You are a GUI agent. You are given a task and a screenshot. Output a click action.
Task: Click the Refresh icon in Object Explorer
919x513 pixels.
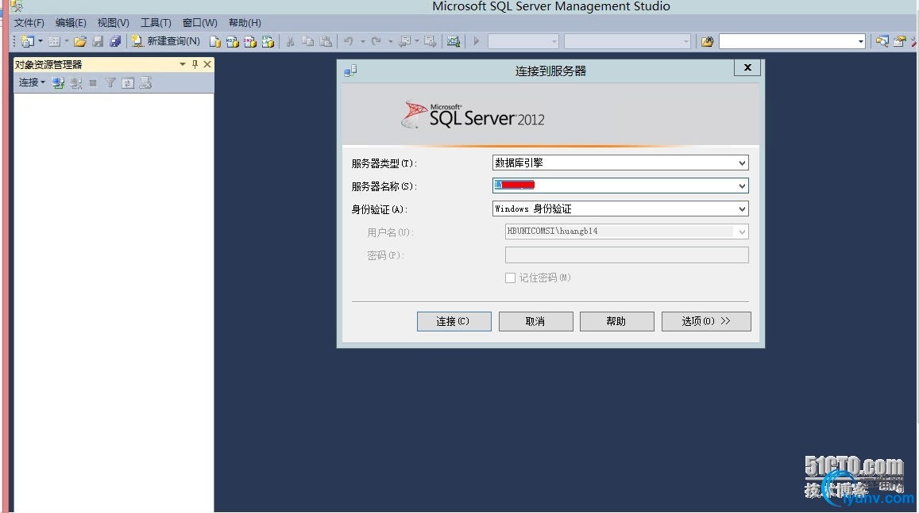tap(128, 83)
